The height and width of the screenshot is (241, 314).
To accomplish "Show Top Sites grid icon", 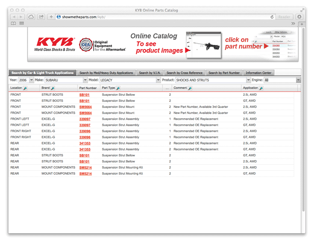I will point(21,24).
